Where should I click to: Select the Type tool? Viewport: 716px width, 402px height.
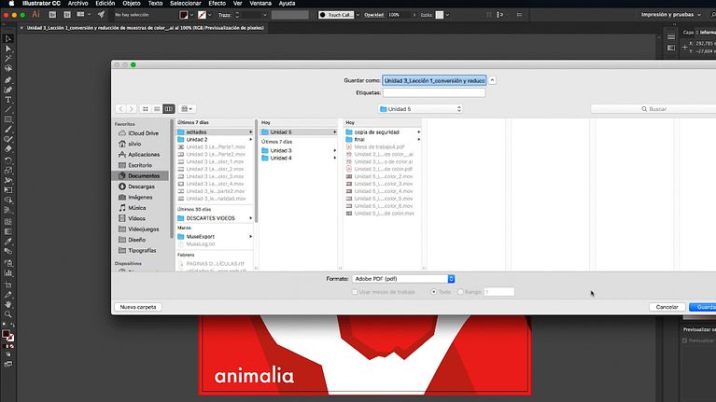[7, 100]
